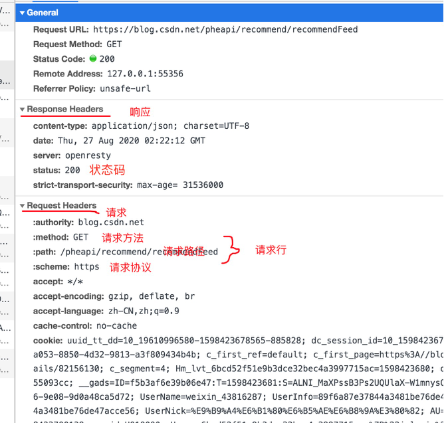Screen dimensions: 444x423
Task: Select the :scheme https value
Action: (x=86, y=267)
